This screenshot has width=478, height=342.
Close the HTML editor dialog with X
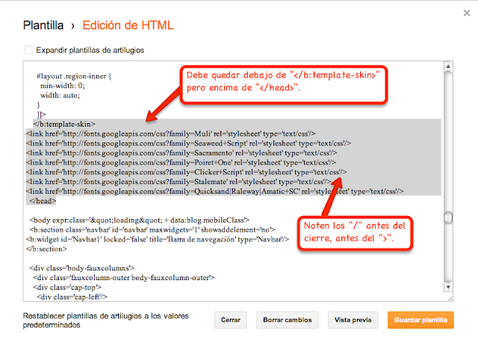click(x=467, y=13)
